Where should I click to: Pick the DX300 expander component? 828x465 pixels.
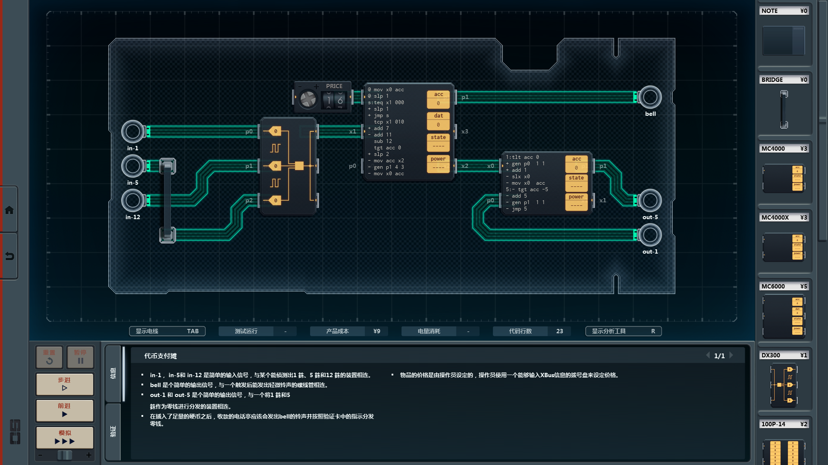(x=784, y=384)
